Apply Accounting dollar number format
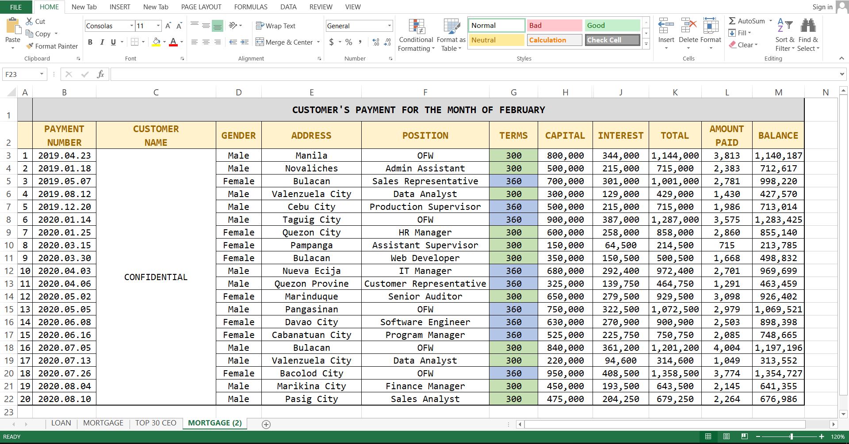Image resolution: width=849 pixels, height=444 pixels. pyautogui.click(x=332, y=42)
